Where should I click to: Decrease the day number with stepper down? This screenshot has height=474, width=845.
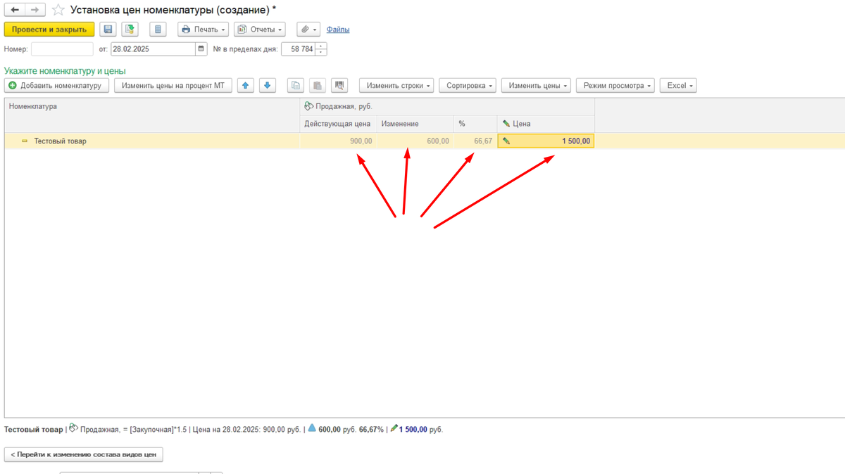click(x=321, y=53)
